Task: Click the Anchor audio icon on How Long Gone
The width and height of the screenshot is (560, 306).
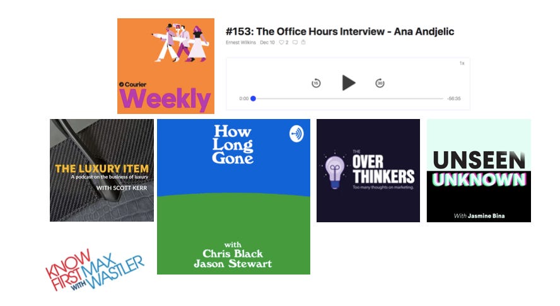Action: (x=296, y=133)
